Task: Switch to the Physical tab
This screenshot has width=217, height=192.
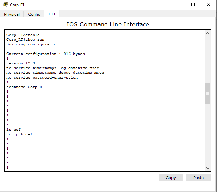Action: [x=12, y=14]
